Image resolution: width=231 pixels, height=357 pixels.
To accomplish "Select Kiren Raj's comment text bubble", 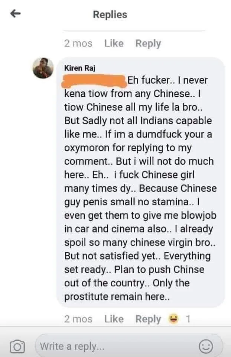I will [140, 182].
